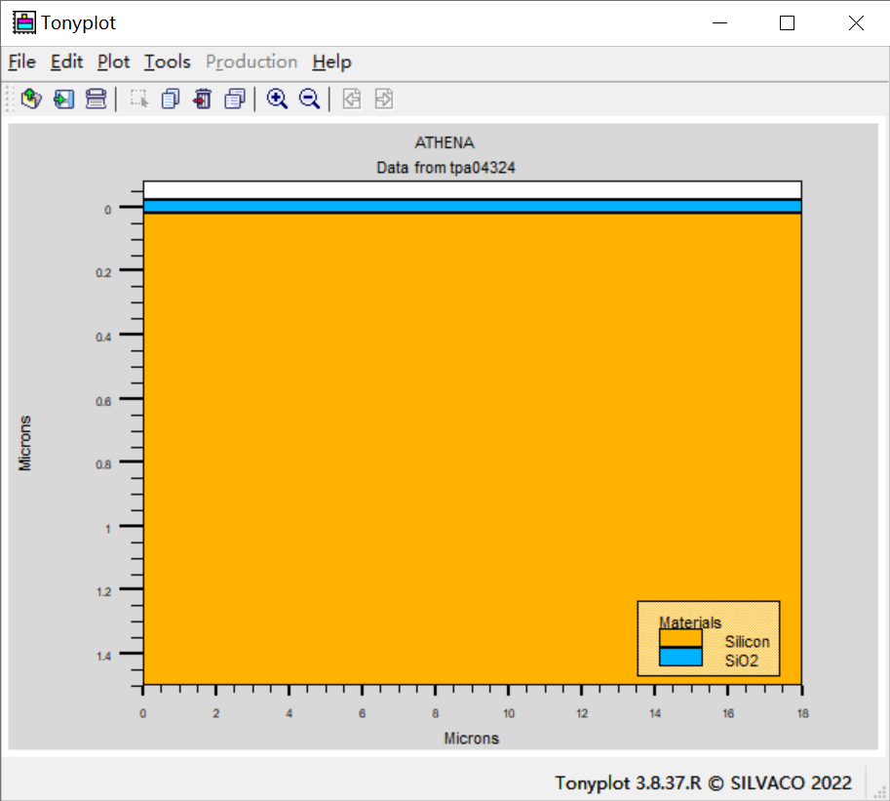Click the Silicon legend label
This screenshot has height=801, width=890.
pyautogui.click(x=747, y=641)
